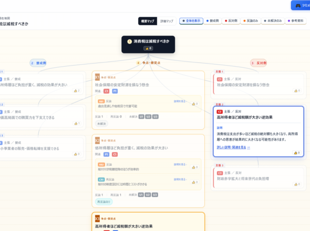Screen dimensions: 310x231
Task: Click the CR1 counter-rebuttal badge
Action: click(101, 180)
